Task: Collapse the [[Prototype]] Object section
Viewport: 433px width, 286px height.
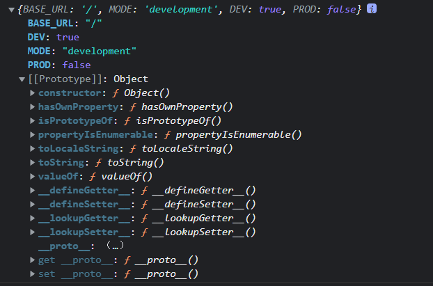Action: 22,79
